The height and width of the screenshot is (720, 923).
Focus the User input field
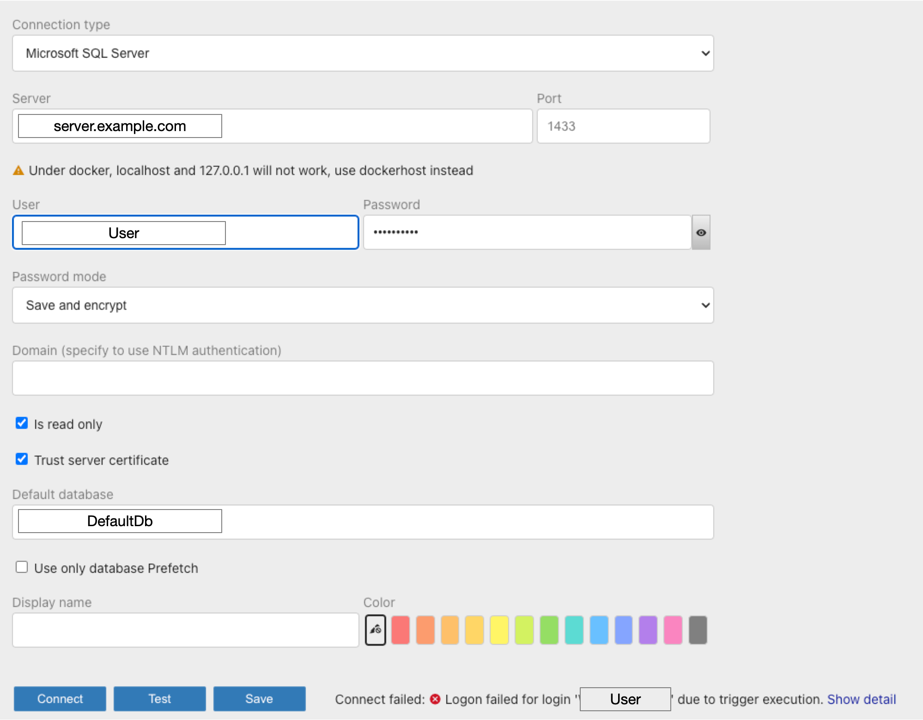coord(186,232)
